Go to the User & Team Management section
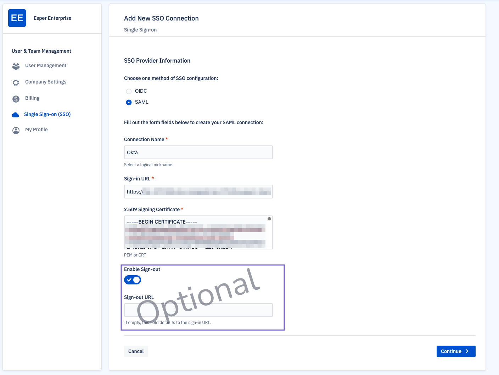 pyautogui.click(x=41, y=51)
